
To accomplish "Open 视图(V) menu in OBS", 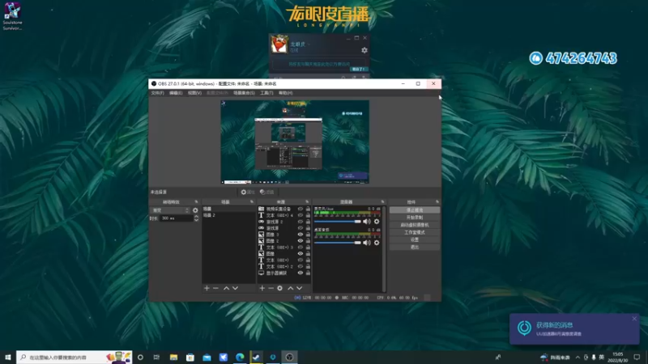I will (x=194, y=93).
